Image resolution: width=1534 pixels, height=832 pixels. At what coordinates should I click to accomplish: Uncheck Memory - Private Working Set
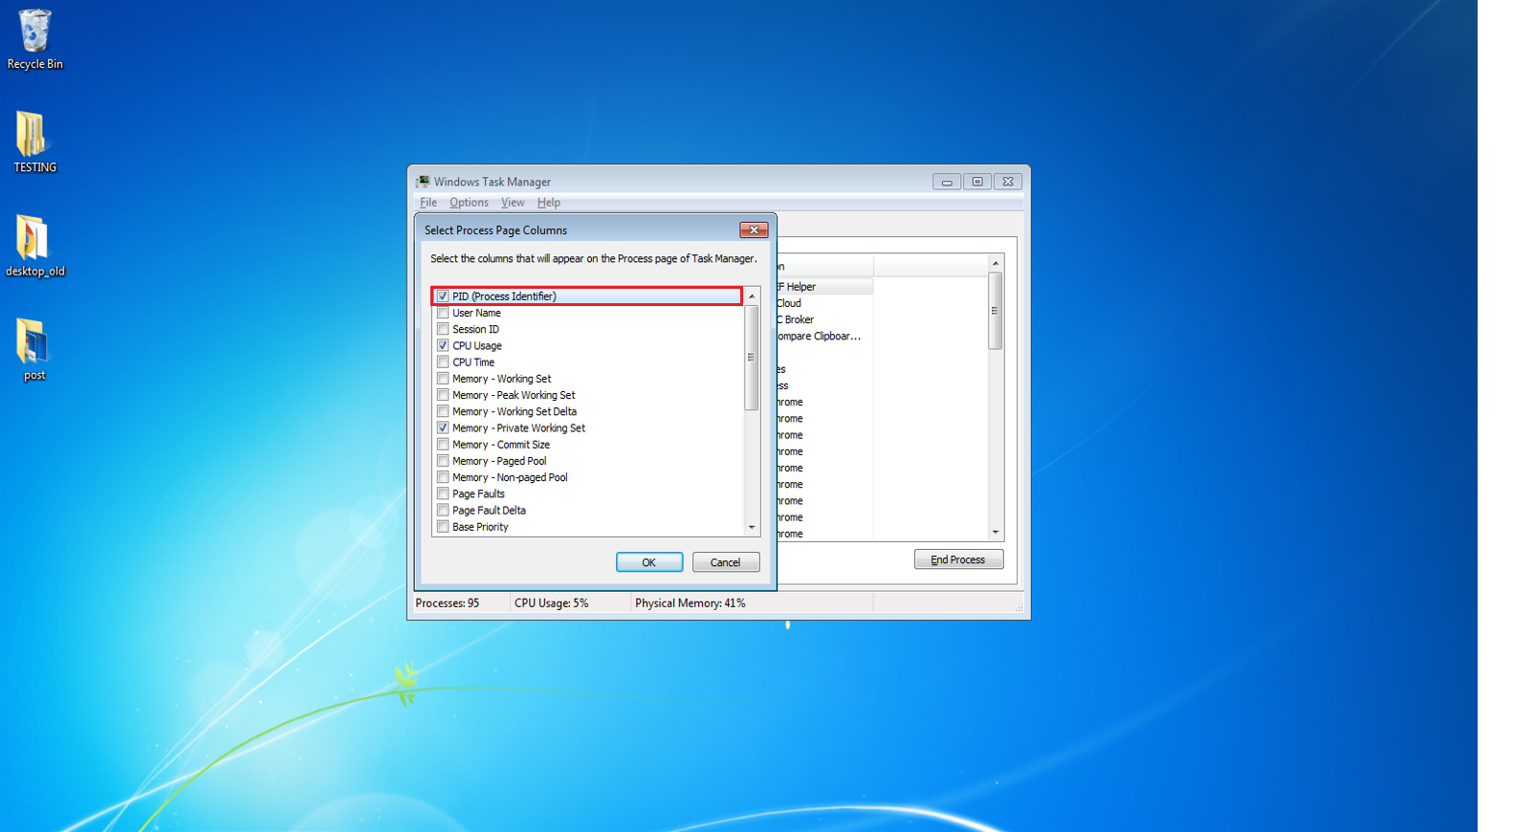point(443,427)
